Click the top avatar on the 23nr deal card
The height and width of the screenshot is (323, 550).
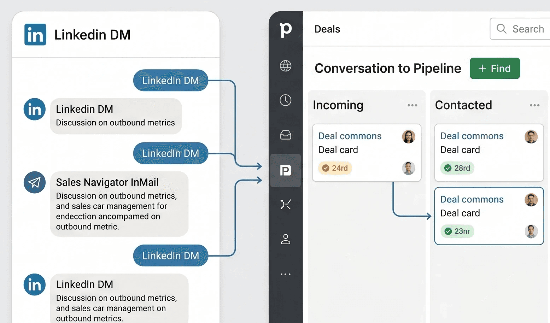tap(531, 200)
